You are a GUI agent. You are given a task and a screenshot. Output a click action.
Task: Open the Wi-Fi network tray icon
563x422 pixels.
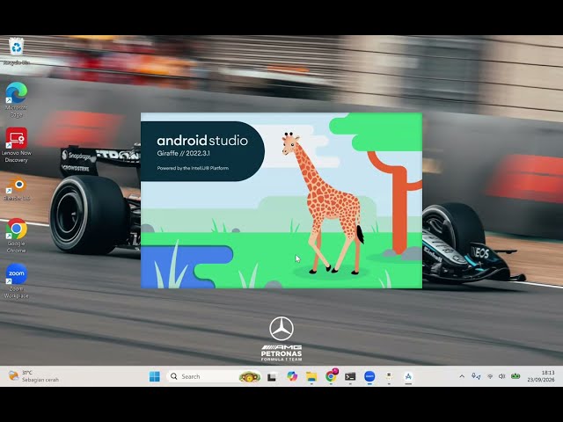[490, 376]
